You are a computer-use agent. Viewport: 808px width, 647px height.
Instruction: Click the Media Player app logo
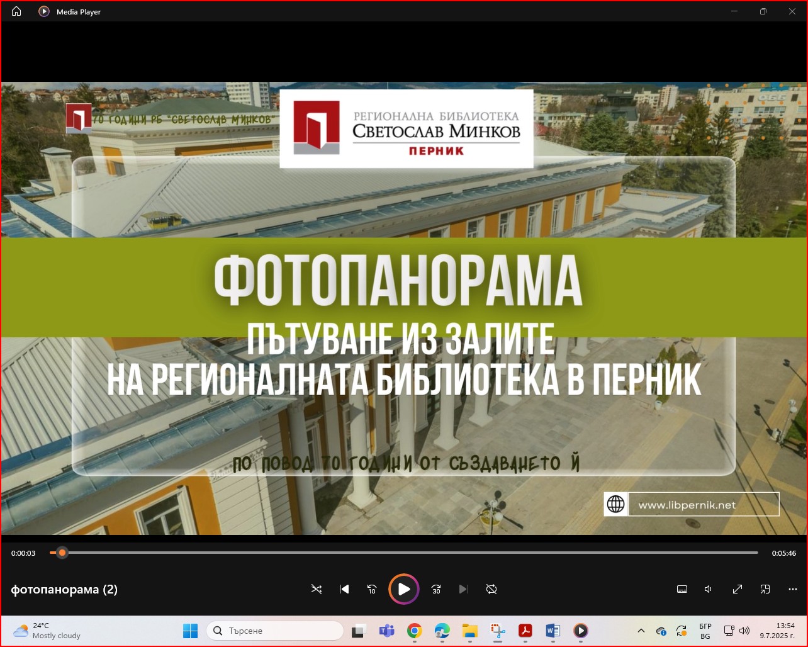(44, 11)
